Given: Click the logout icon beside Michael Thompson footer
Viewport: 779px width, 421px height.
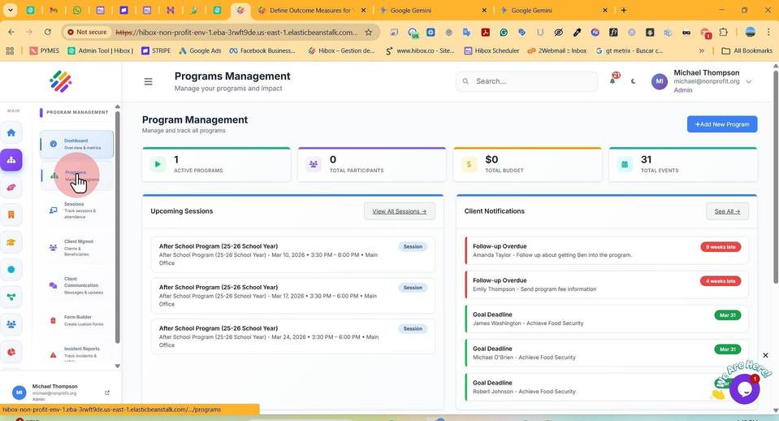Looking at the screenshot, I should 106,393.
